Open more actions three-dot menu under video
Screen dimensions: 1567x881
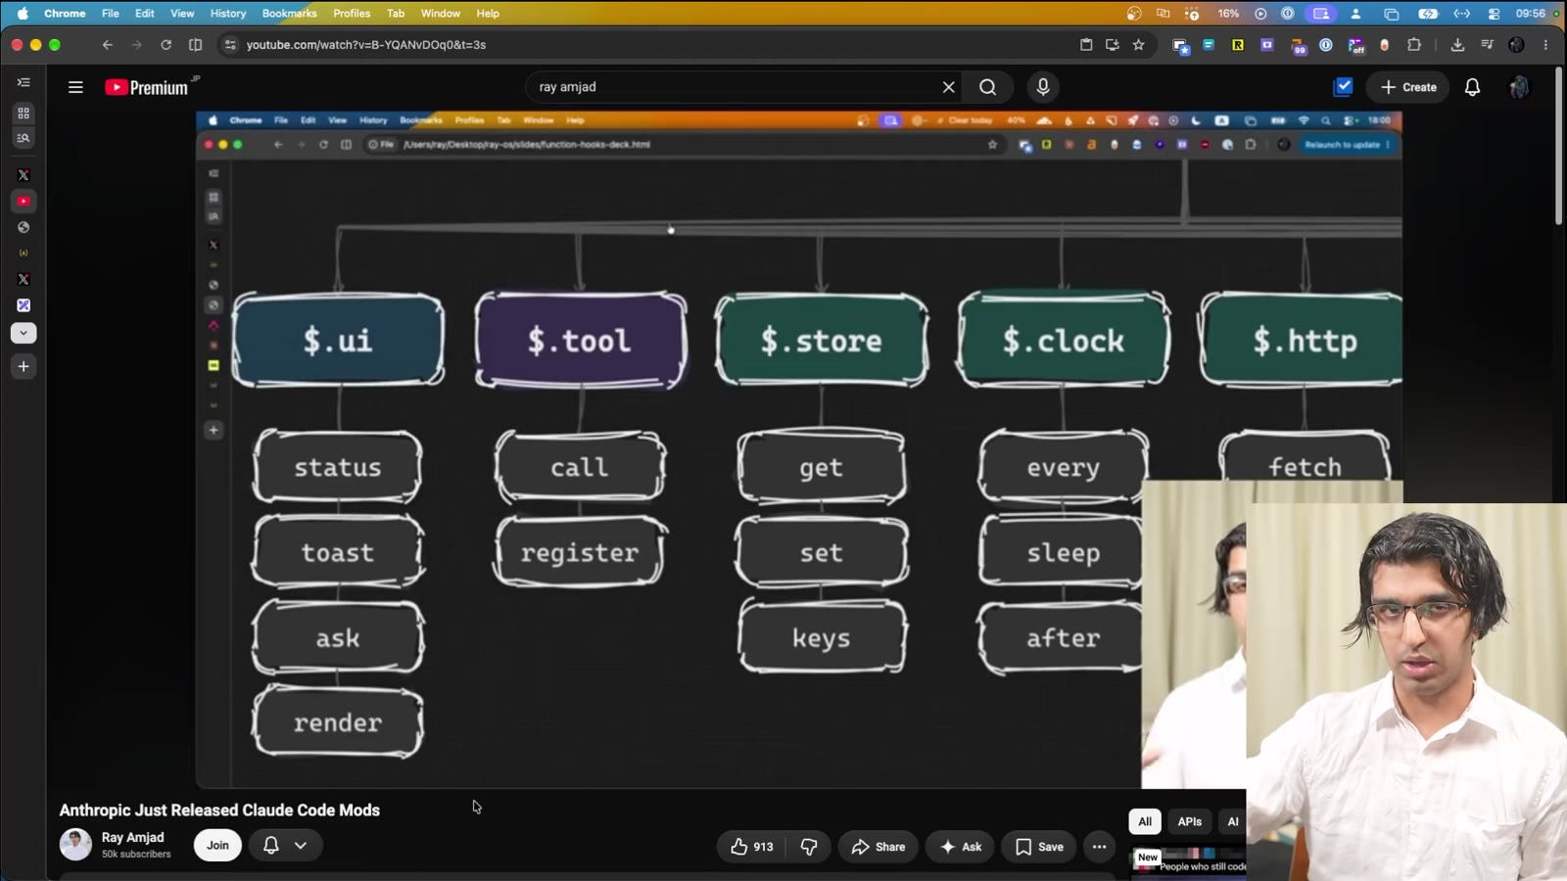coord(1099,847)
